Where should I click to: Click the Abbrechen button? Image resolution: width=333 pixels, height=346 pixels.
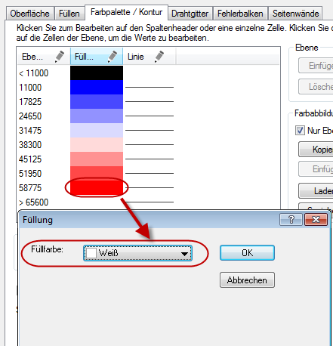247,280
